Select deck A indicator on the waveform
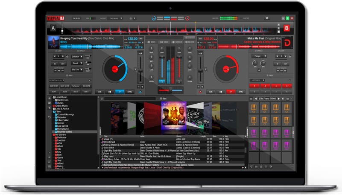Image resolution: width=342 pixels, height=195 pixels. click(x=53, y=29)
